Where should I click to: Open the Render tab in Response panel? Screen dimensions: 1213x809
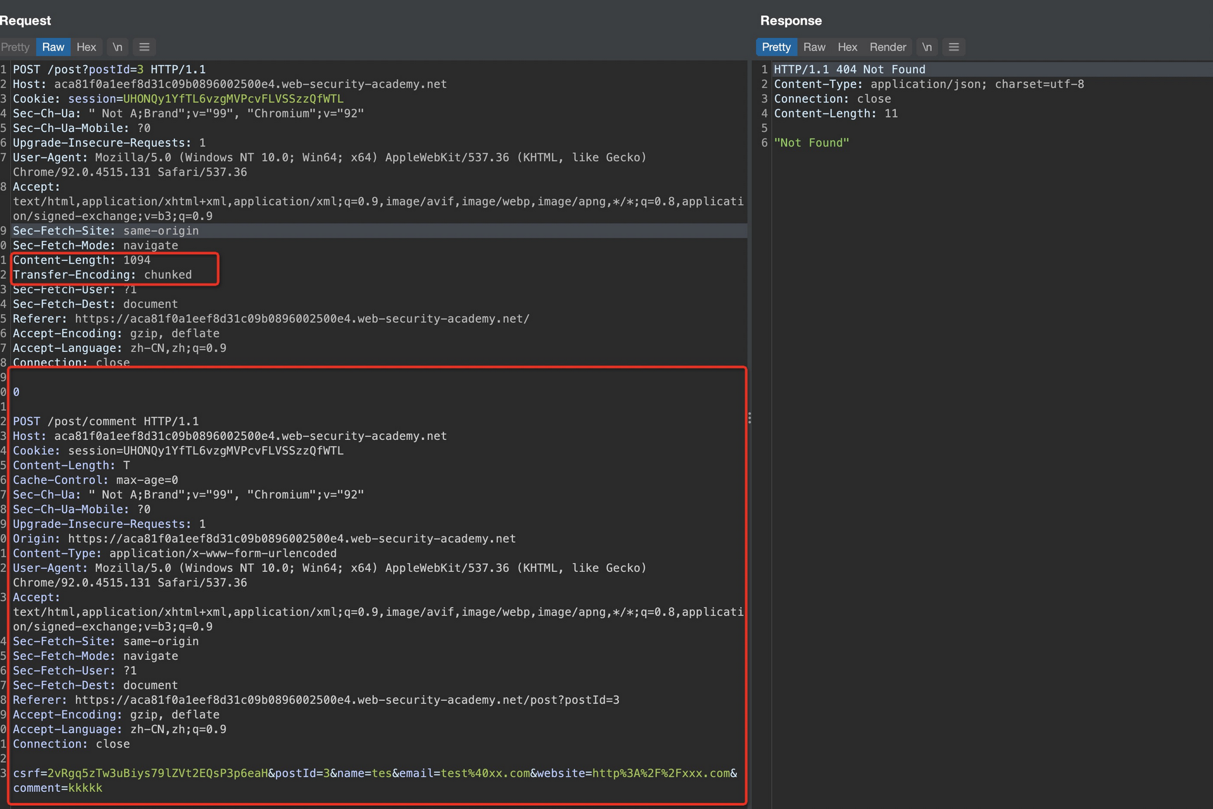tap(888, 47)
